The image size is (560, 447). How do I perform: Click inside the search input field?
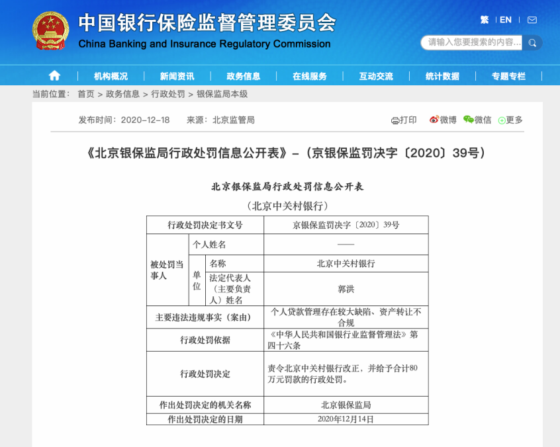(470, 42)
